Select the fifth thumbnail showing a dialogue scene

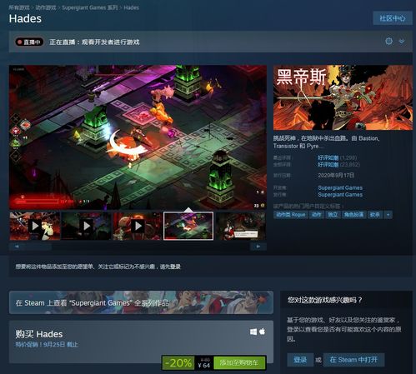[x=241, y=226]
